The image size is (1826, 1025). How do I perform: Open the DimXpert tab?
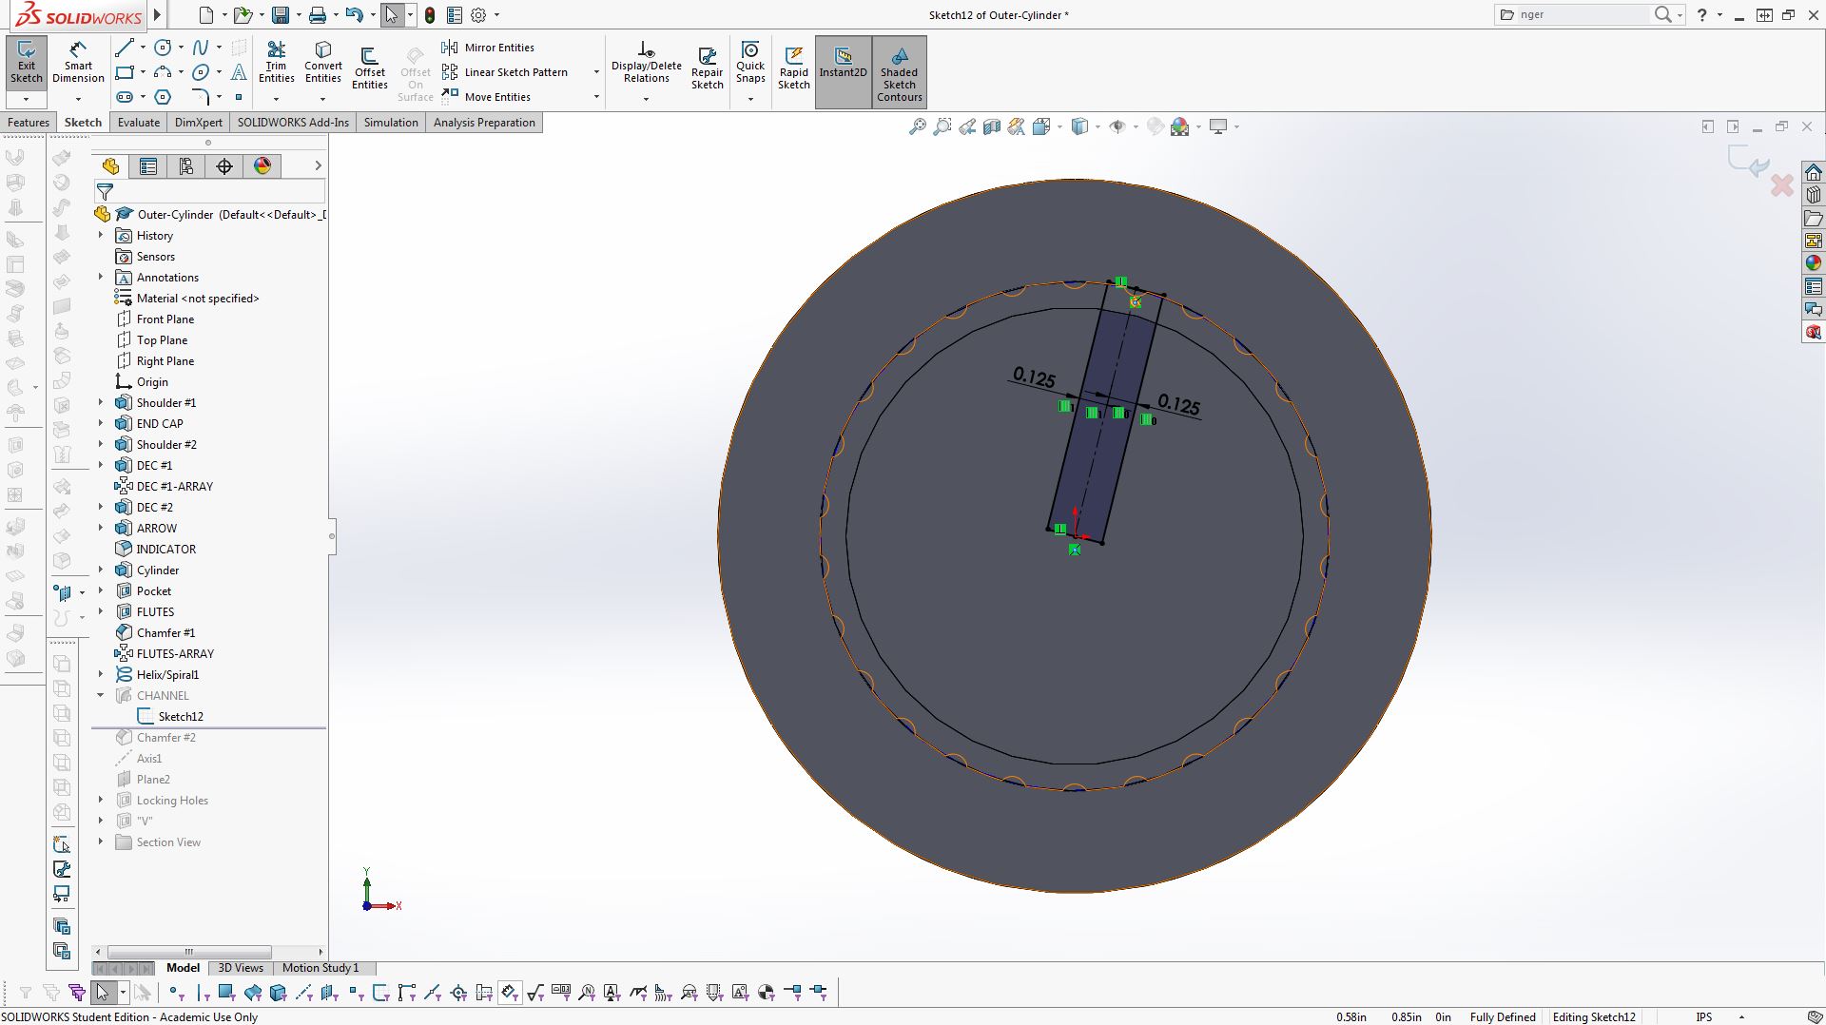coord(199,123)
